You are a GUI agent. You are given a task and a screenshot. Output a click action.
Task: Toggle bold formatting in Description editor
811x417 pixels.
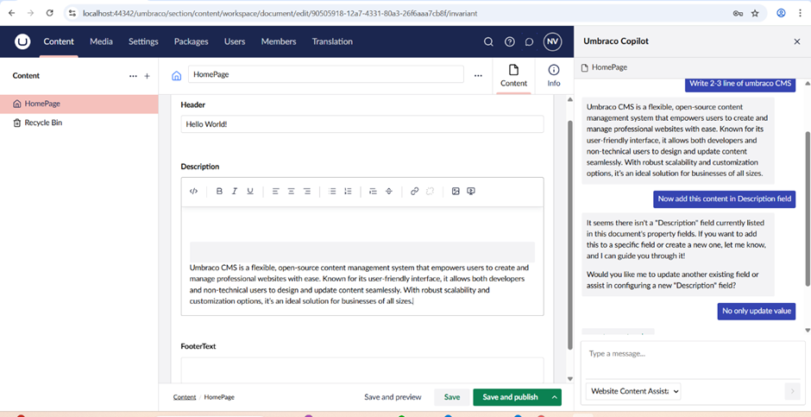coord(219,192)
